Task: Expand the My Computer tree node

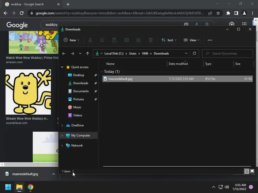Action: tap(62, 135)
